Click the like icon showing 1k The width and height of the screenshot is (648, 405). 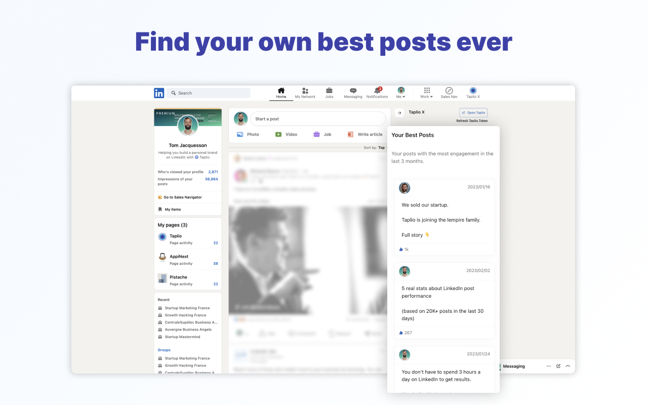[x=401, y=250]
